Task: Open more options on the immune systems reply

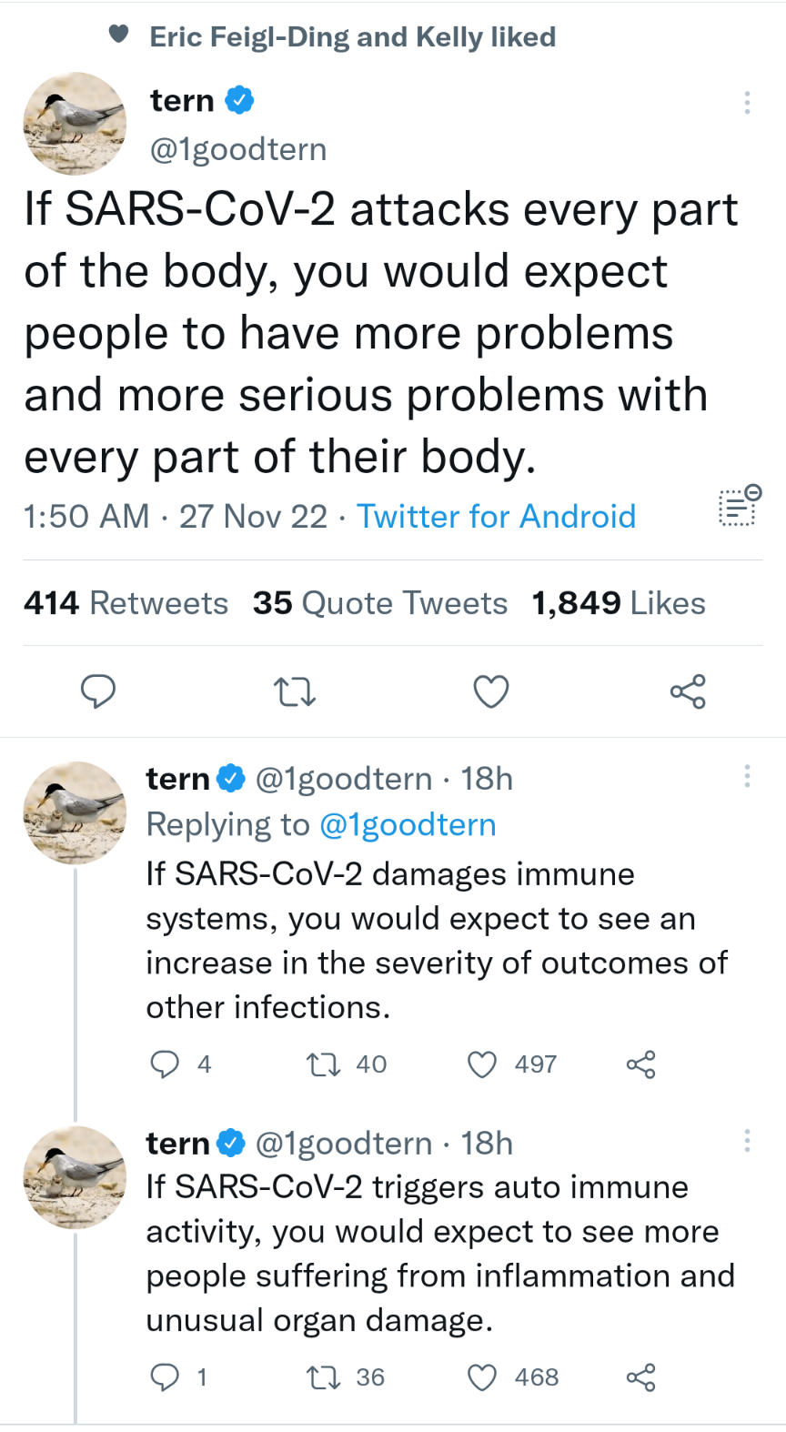Action: [x=747, y=776]
